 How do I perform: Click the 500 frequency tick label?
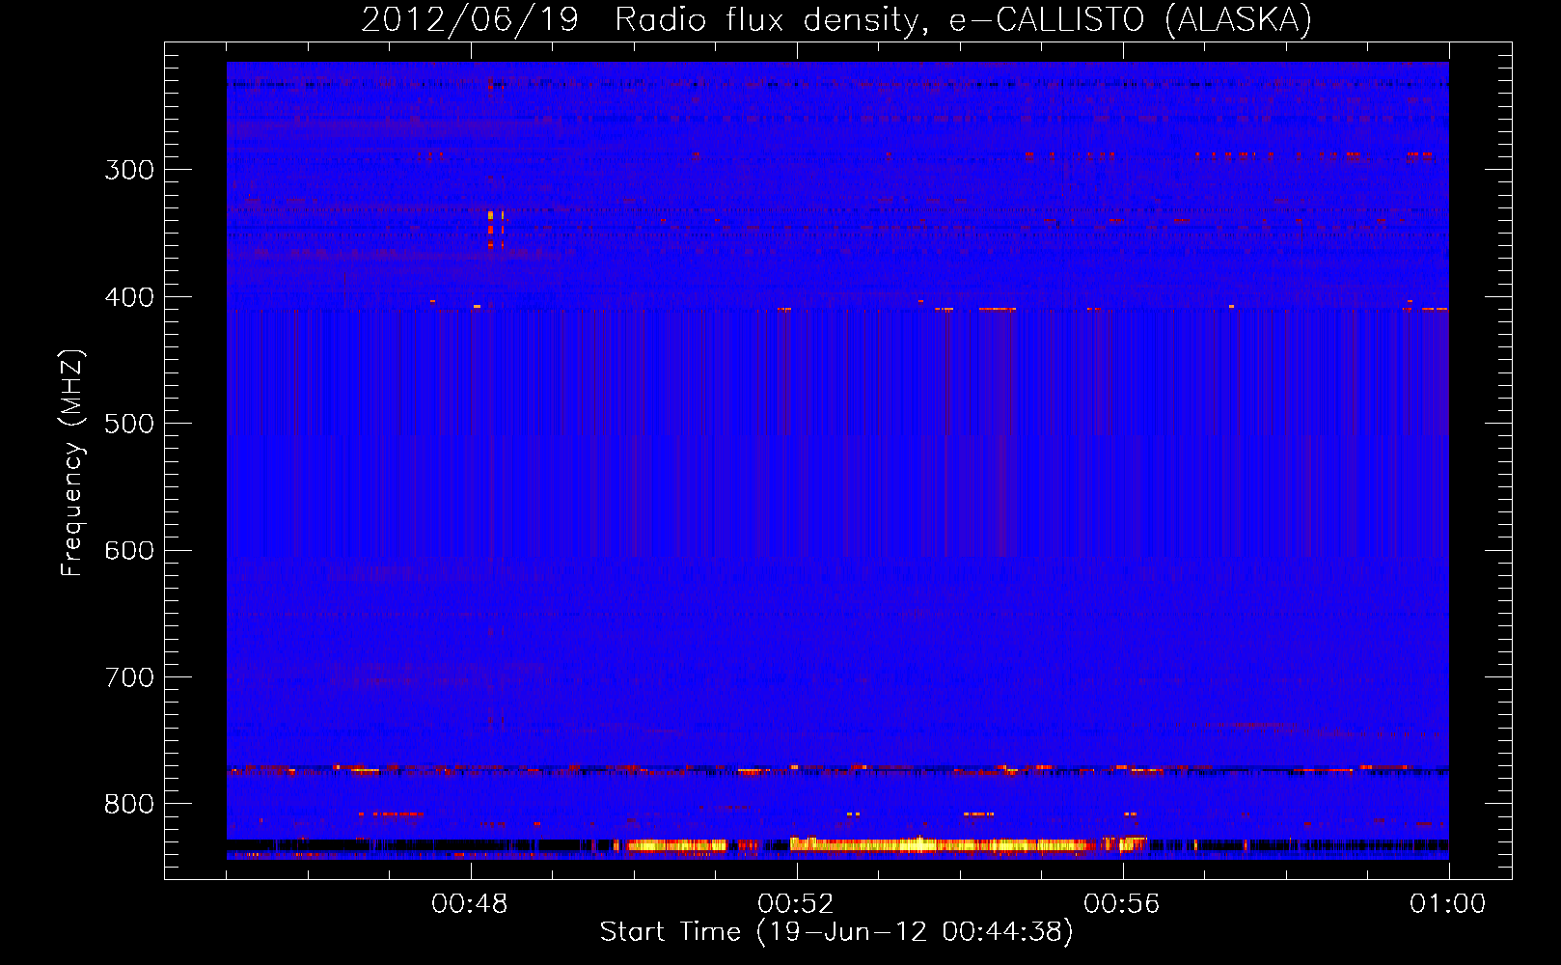[x=129, y=424]
